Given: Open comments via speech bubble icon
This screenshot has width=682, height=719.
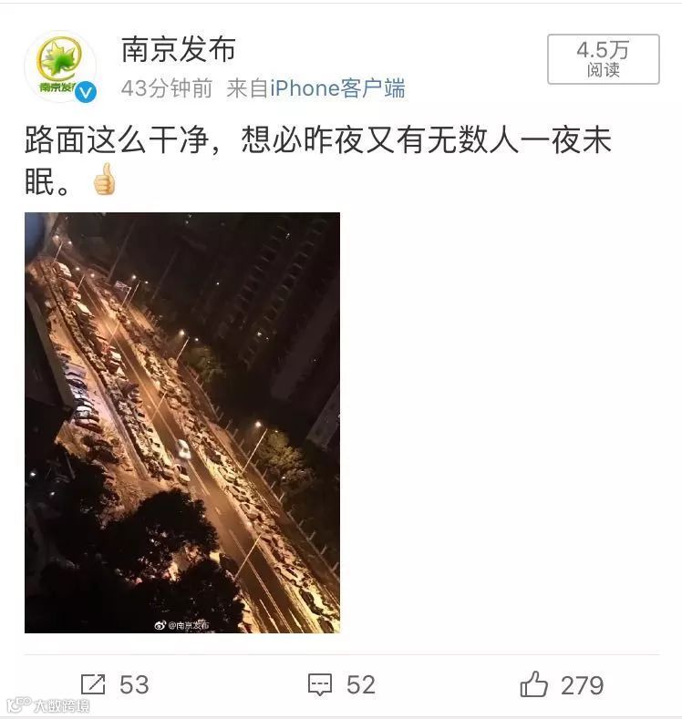Looking at the screenshot, I should 320,685.
